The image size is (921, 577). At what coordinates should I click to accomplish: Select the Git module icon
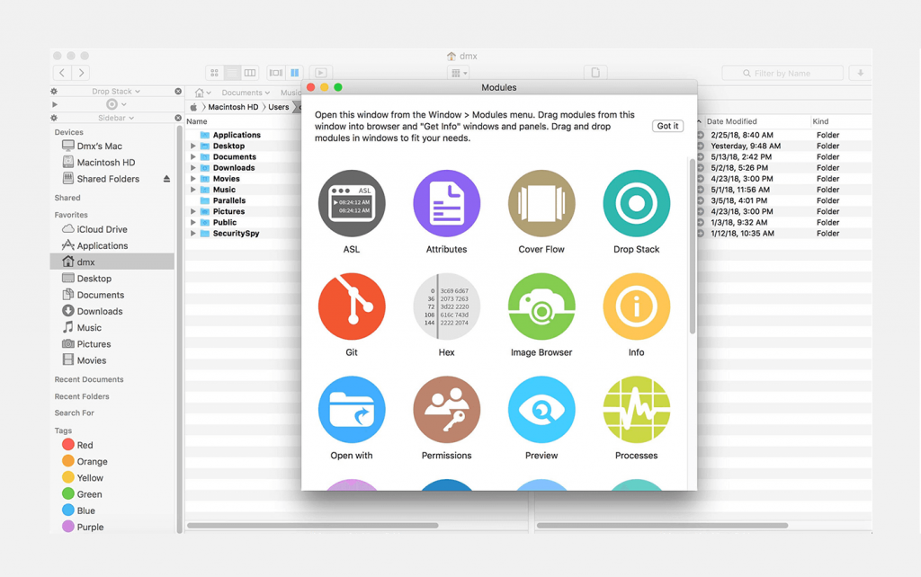[x=352, y=306]
